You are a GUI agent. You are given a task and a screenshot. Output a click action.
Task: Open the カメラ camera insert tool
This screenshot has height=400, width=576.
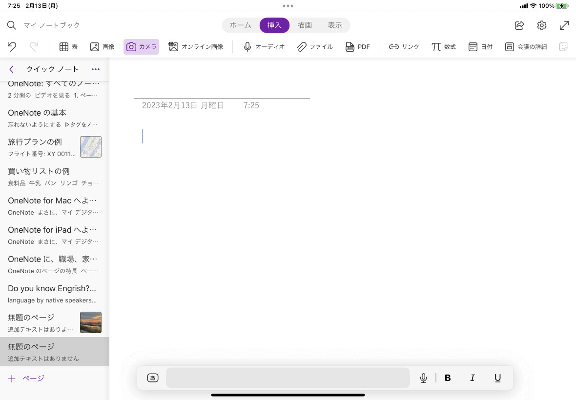pyautogui.click(x=142, y=47)
